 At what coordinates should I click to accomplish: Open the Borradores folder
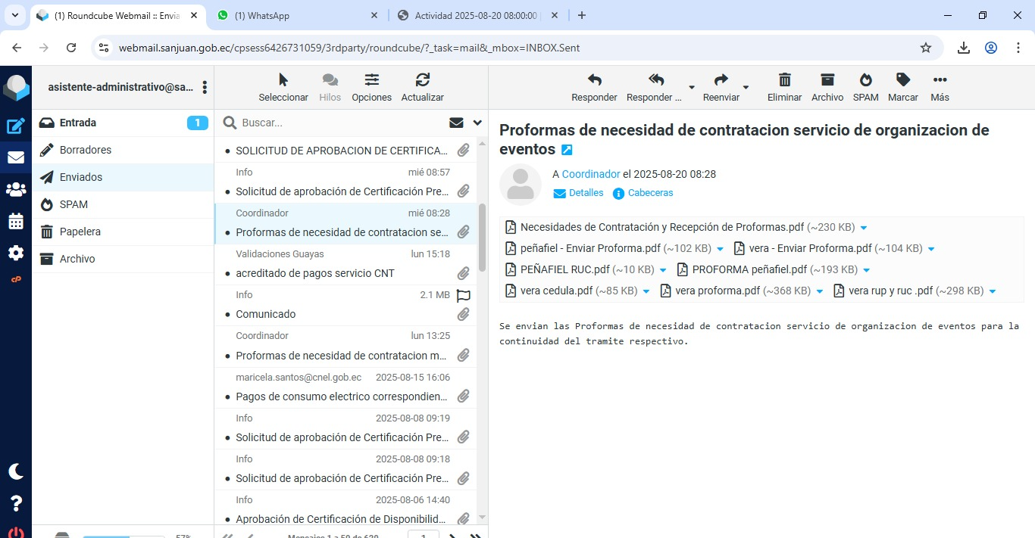tap(86, 150)
